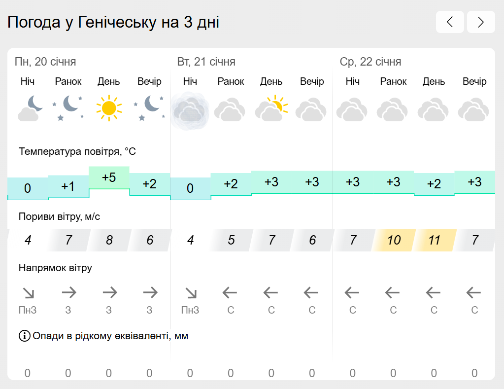504x389 pixels.
Task: Click the foggy cloud icon for Tuesday night
Action: pyautogui.click(x=190, y=110)
